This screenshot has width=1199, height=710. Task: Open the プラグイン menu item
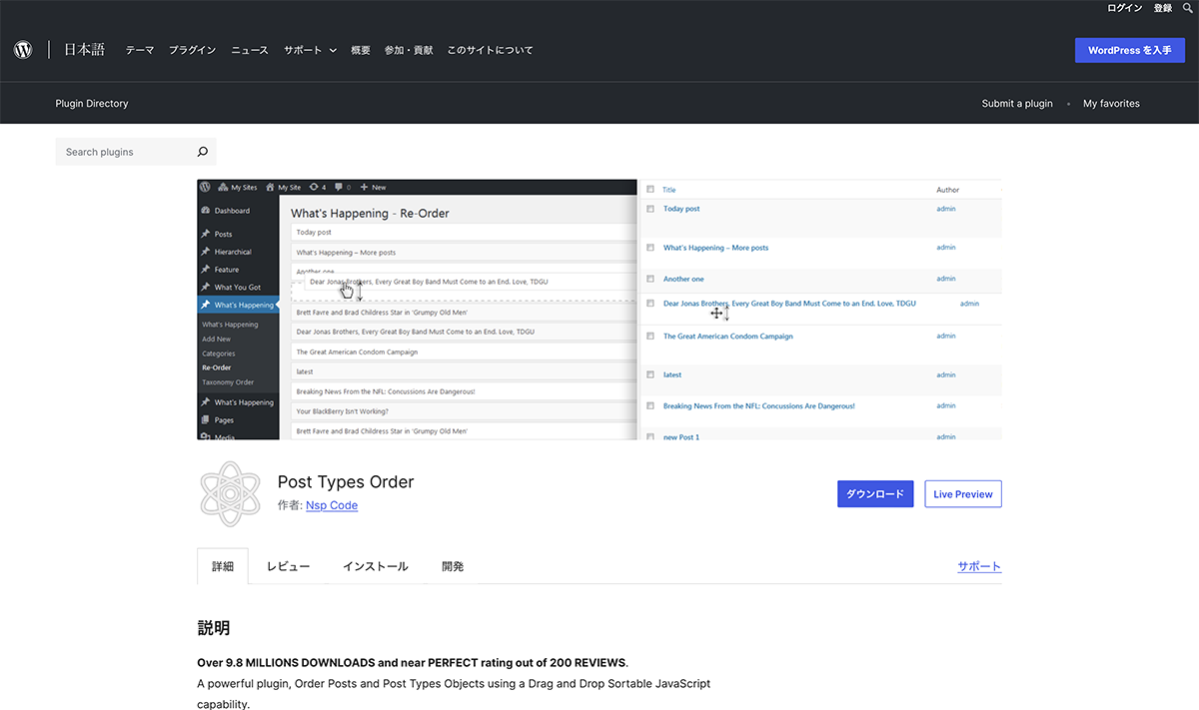pyautogui.click(x=192, y=50)
